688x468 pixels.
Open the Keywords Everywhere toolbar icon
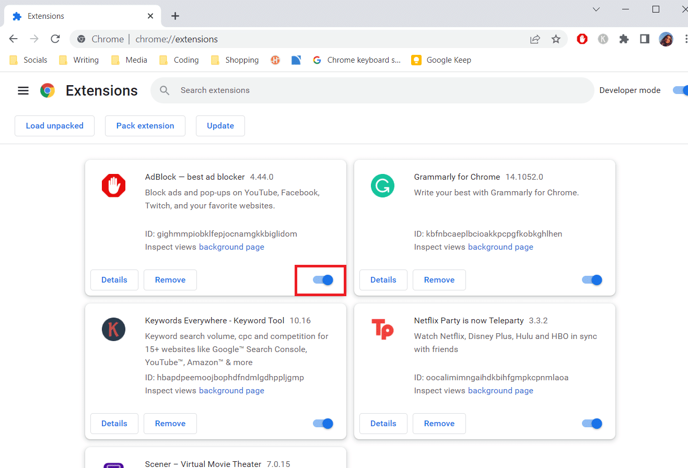point(603,39)
